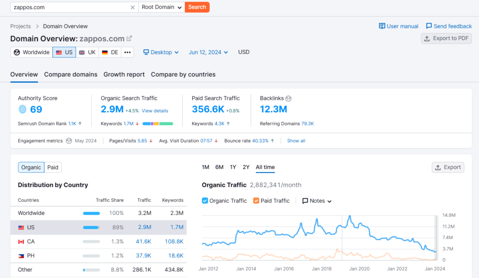479x278 pixels.
Task: Select the DE database
Action: coord(110,52)
